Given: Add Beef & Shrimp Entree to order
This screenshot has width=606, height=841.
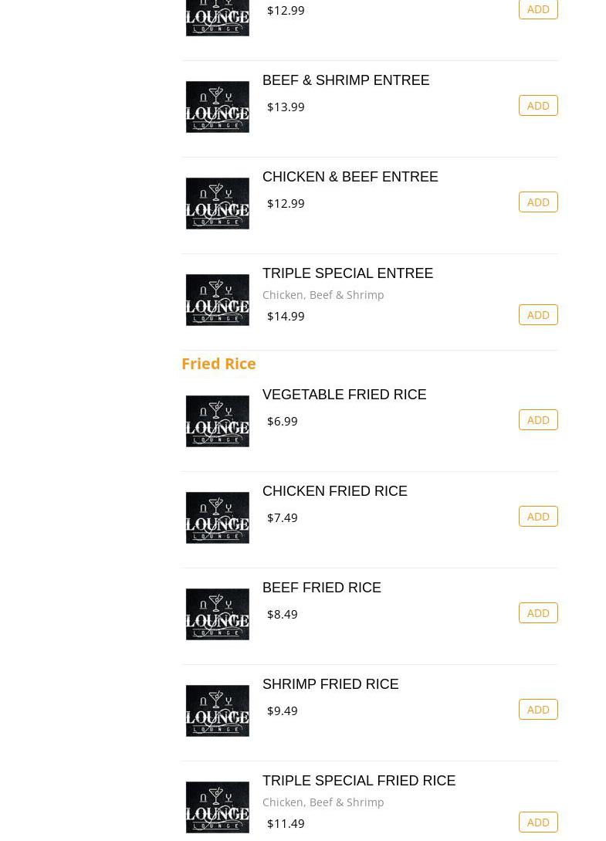Looking at the screenshot, I should click(x=538, y=106).
